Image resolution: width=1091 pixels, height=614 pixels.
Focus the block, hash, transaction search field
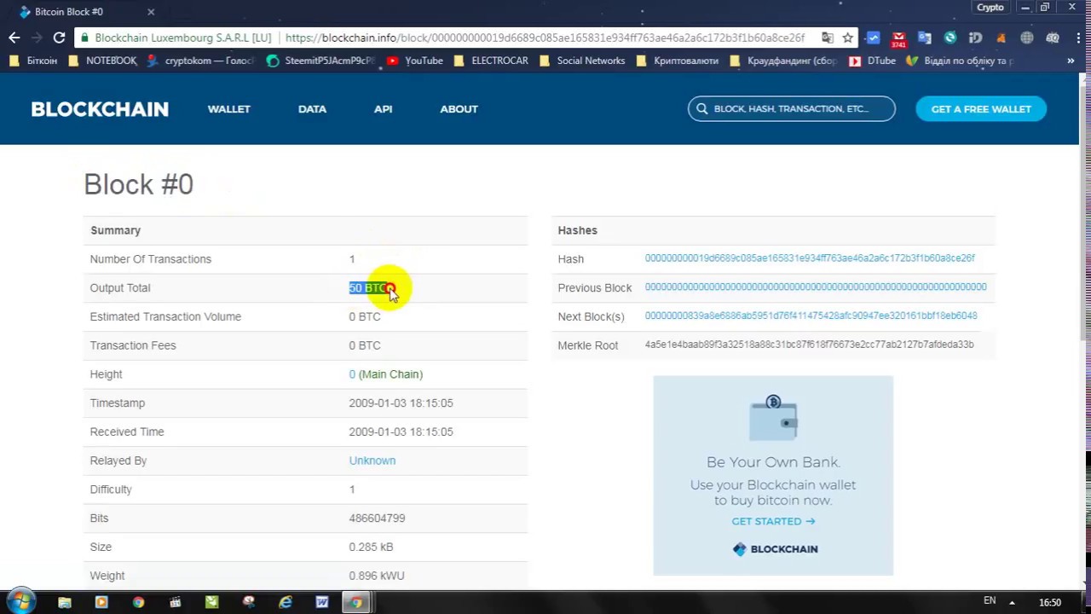click(x=792, y=109)
